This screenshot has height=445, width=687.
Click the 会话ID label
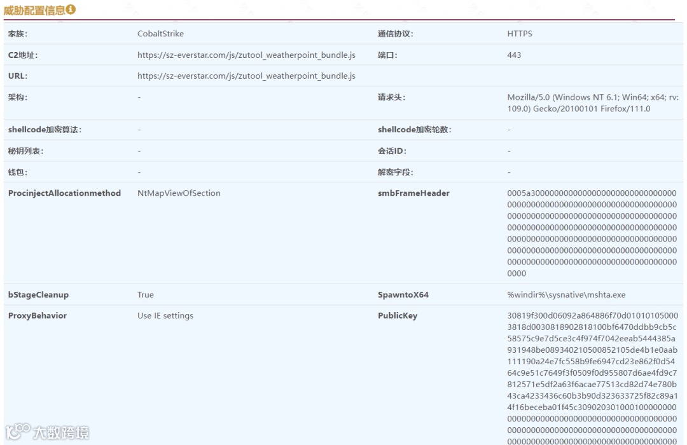pos(392,151)
